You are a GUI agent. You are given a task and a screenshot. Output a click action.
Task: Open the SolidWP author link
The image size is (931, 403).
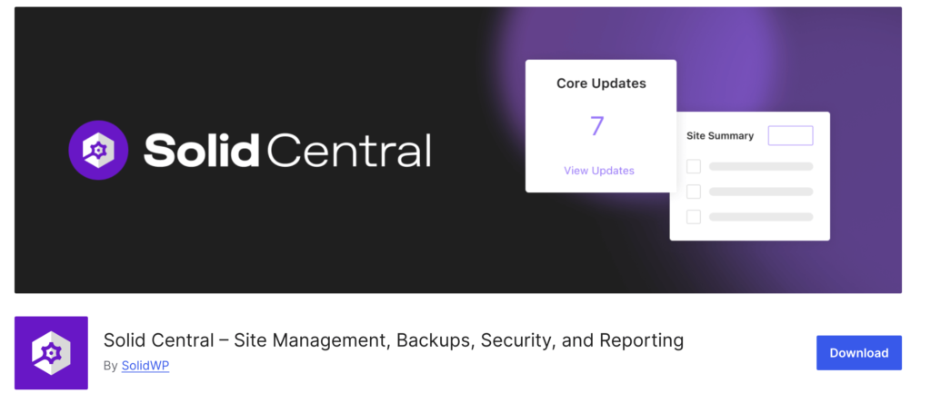pyautogui.click(x=145, y=366)
